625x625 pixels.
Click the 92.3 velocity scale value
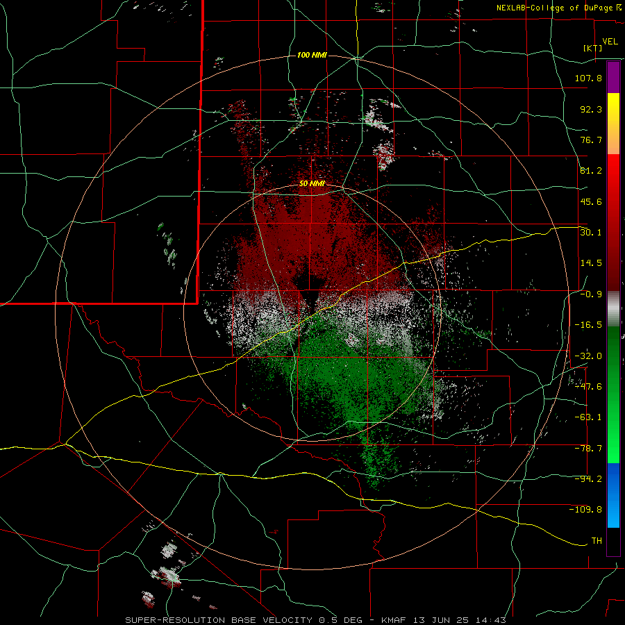pos(591,109)
